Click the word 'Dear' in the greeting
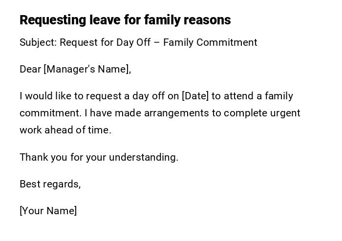Screen dimensions: 342x241 click(30, 69)
